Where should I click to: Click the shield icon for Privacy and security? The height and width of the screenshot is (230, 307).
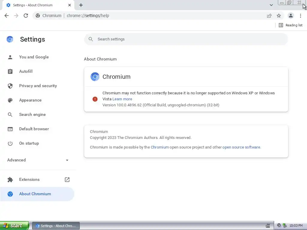[10, 86]
